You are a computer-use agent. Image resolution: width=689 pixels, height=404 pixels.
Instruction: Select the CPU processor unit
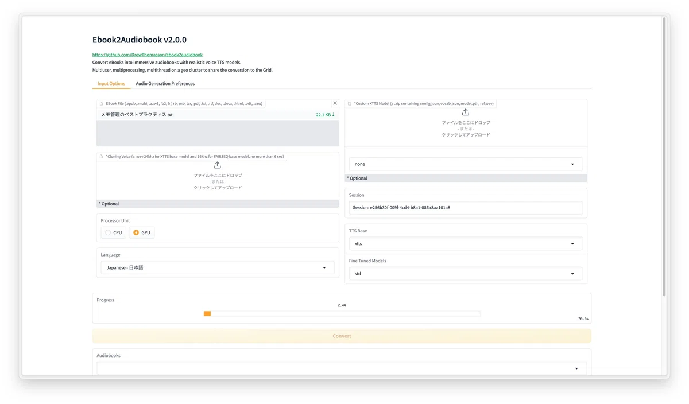[113, 232]
